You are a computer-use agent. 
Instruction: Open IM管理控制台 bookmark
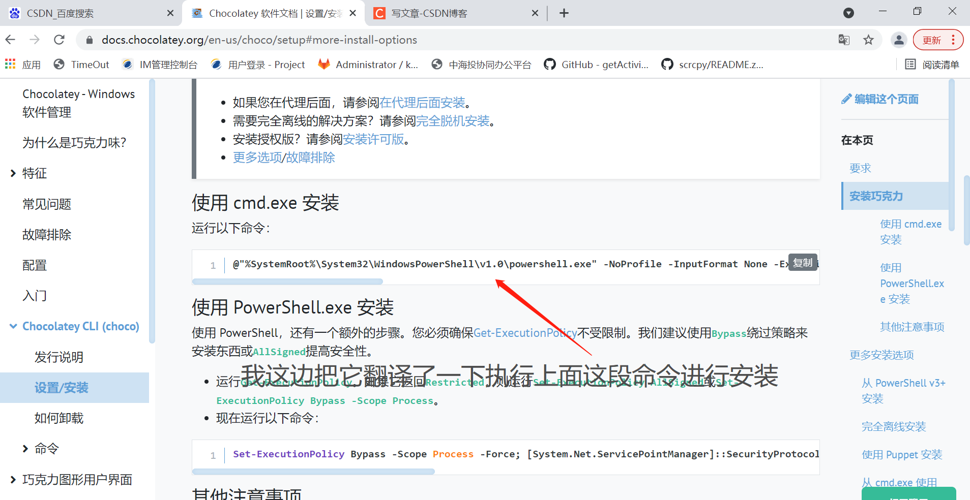160,65
